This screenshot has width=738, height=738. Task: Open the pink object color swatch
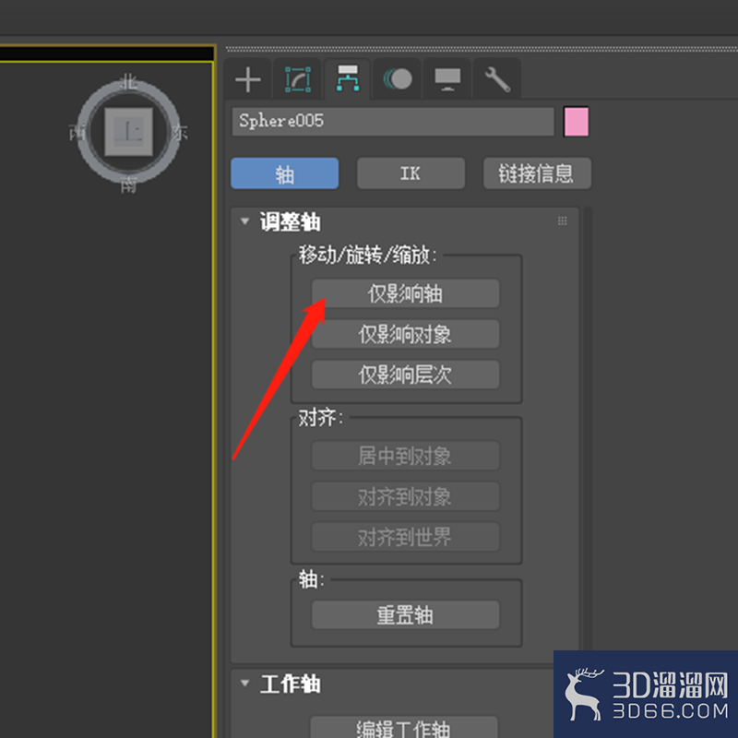point(576,122)
